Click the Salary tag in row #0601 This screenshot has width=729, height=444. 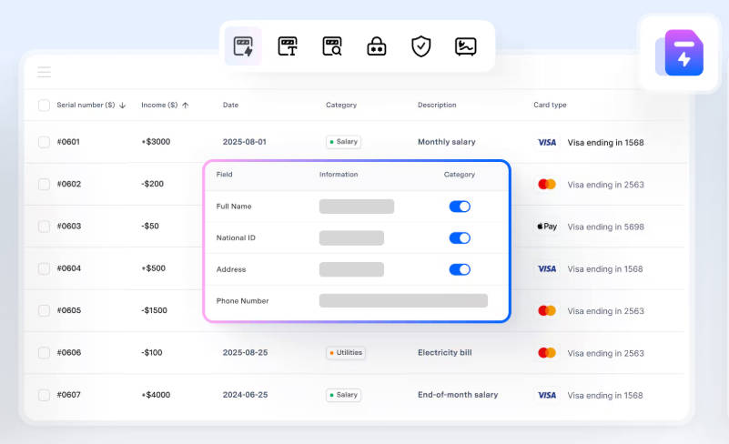coord(344,142)
